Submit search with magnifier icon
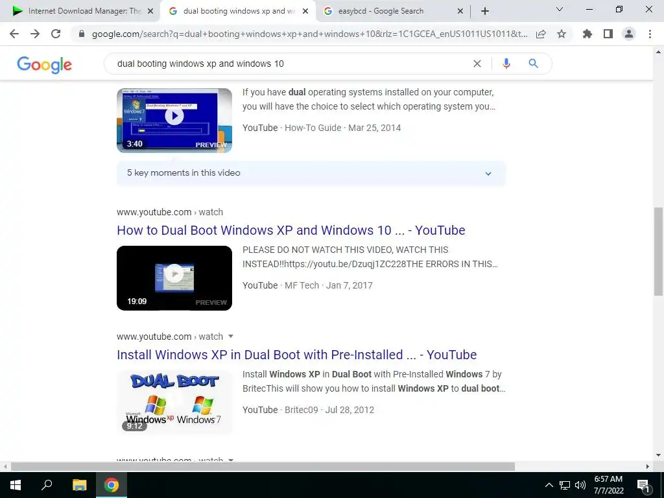This screenshot has height=498, width=664. pos(534,64)
